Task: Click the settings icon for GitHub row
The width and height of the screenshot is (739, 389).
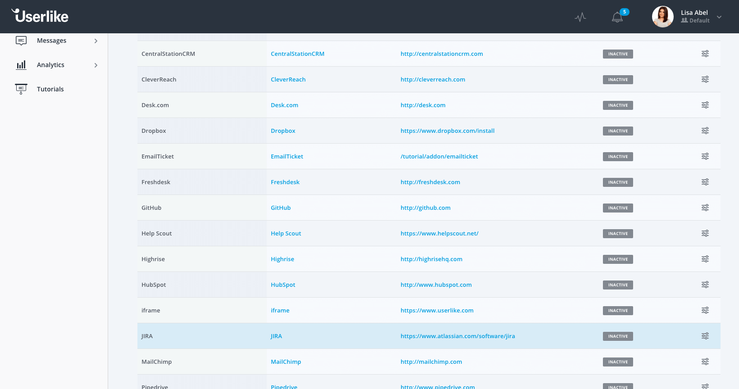Action: click(x=705, y=208)
